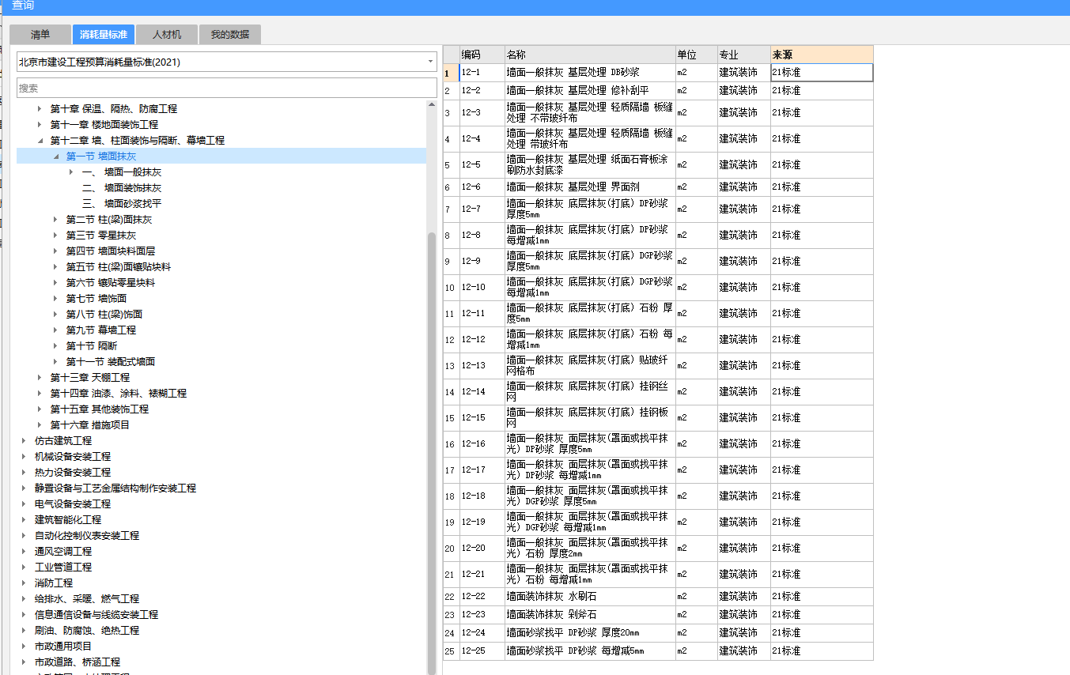Viewport: 1070px width, 675px height.
Task: Select 第十节 隔断 tree item
Action: point(92,346)
